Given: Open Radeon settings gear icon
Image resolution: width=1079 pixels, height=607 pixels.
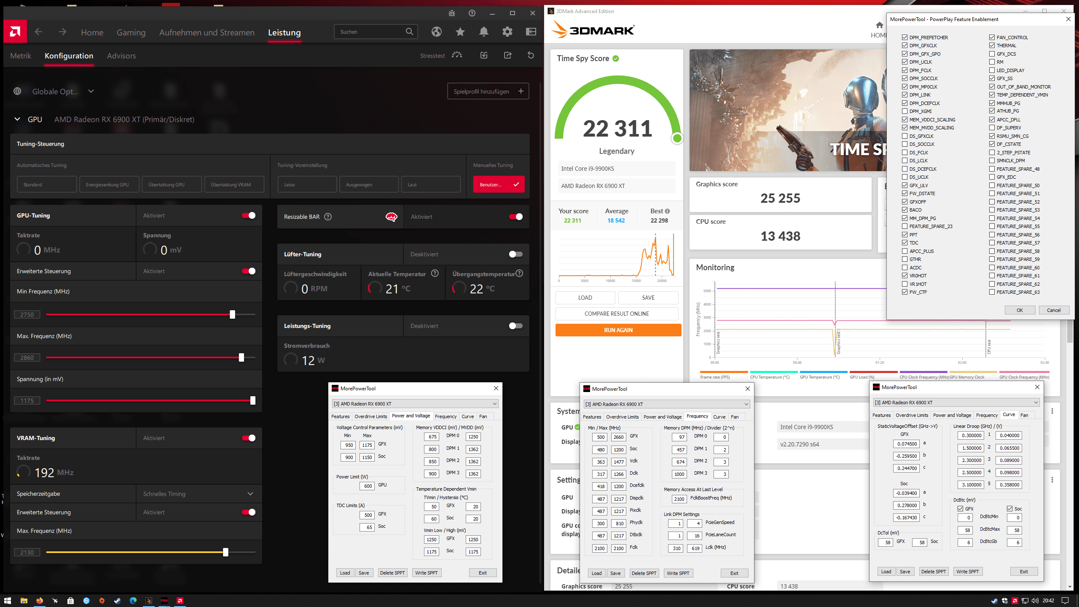Looking at the screenshot, I should [507, 32].
